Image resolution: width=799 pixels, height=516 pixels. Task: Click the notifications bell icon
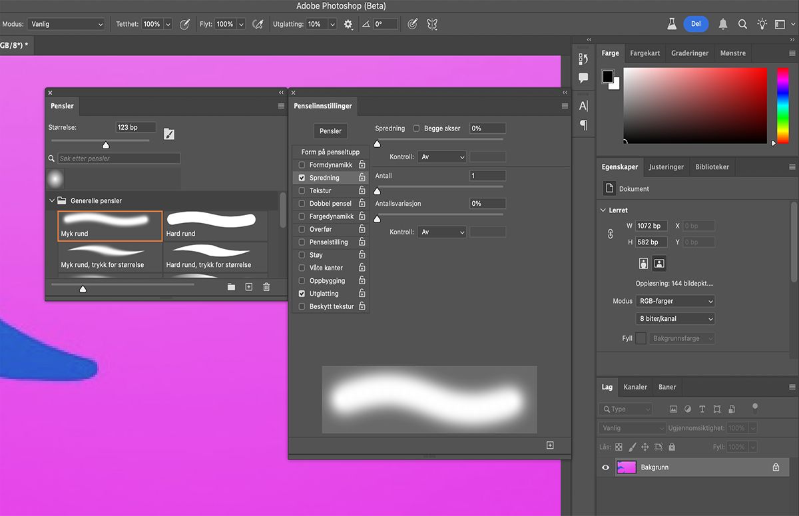coord(722,24)
